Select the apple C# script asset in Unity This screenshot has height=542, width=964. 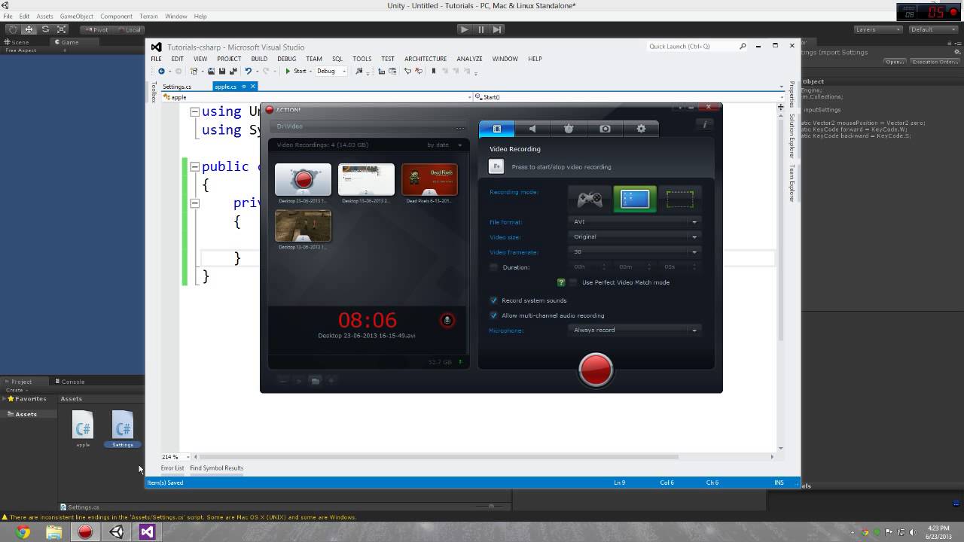(83, 428)
